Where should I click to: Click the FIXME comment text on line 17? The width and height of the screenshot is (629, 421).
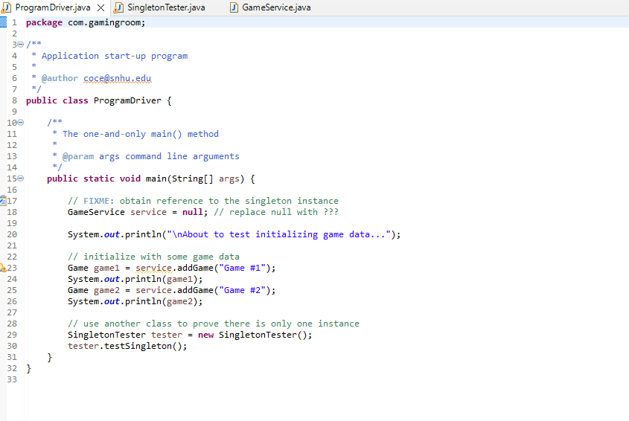tap(203, 201)
